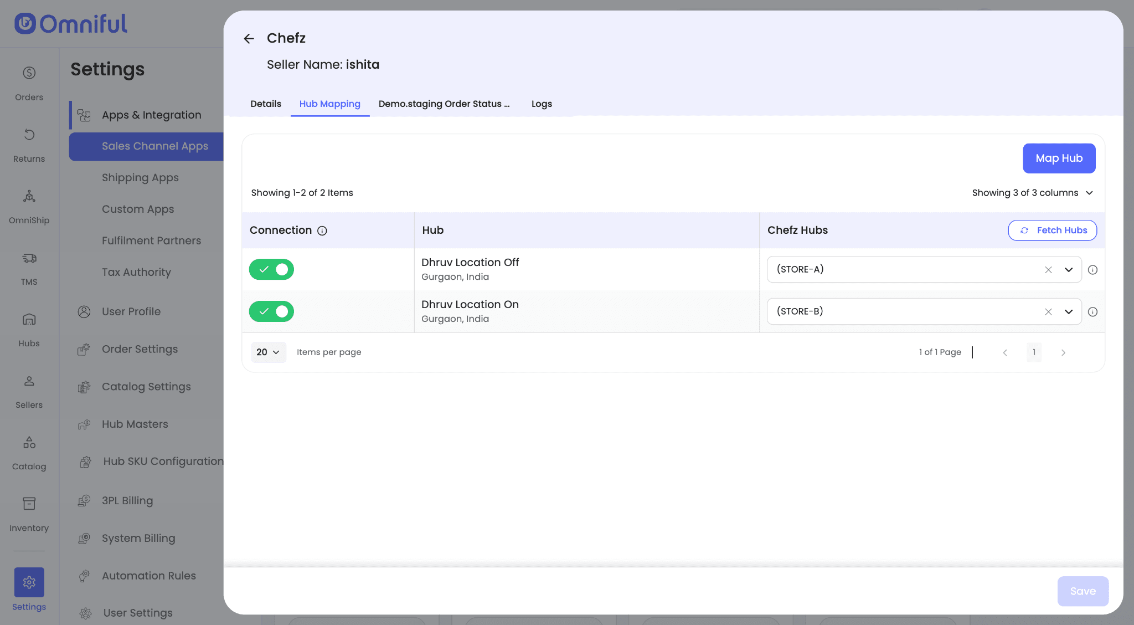
Task: Navigate to Hubs in left rail
Action: 29,330
